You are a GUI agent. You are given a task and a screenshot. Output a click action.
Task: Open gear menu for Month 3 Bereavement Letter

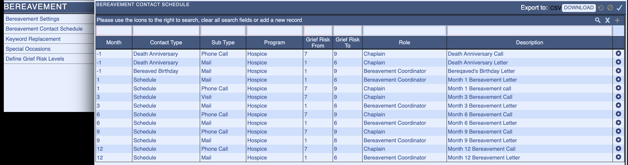point(618,105)
